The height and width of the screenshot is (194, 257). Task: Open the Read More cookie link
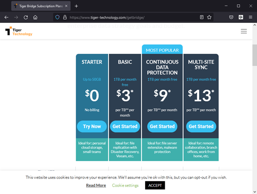[96, 186]
